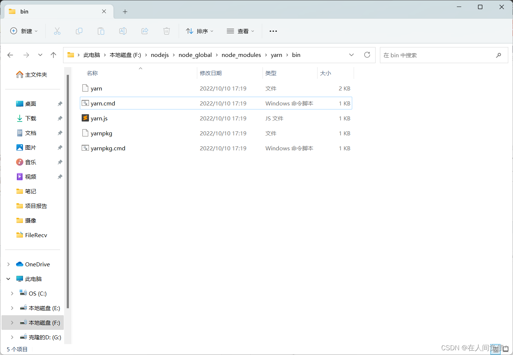Screen dimensions: 513x355
Task: Select the yarn.js file
Action: (216, 118)
